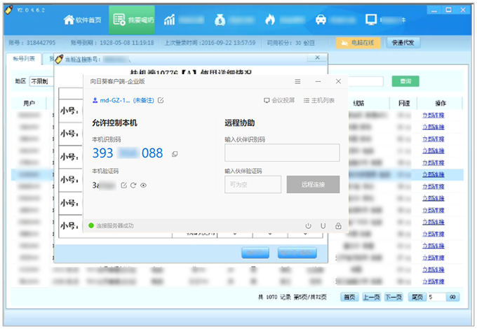Edit the device remark next to md-GZ-1
This screenshot has width=477, height=329.
coord(161,101)
